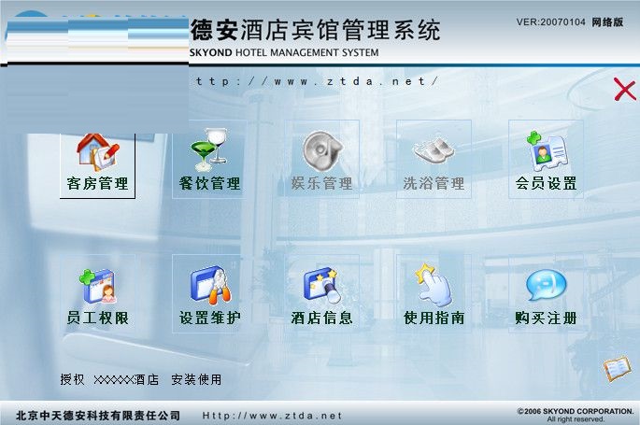The width and height of the screenshot is (640, 425).
Task: Click the 德安酒店宾馆管理系统 title header
Action: pos(315,31)
